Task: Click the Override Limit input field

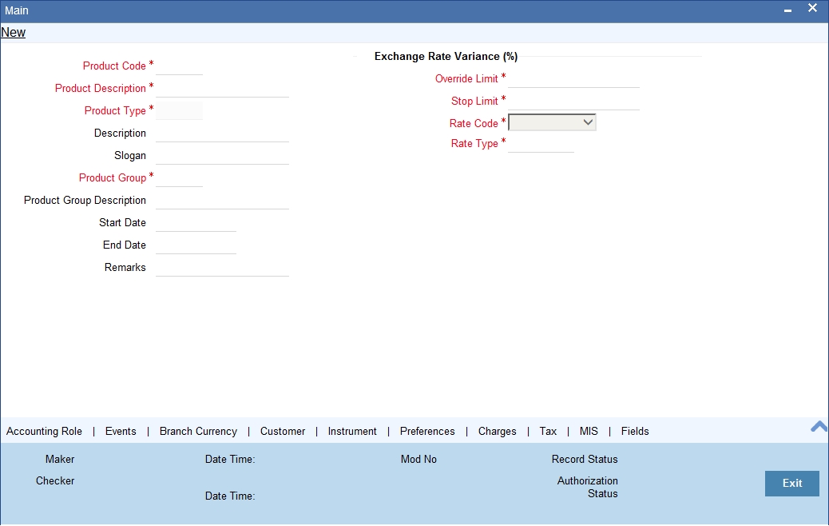Action: [573, 79]
